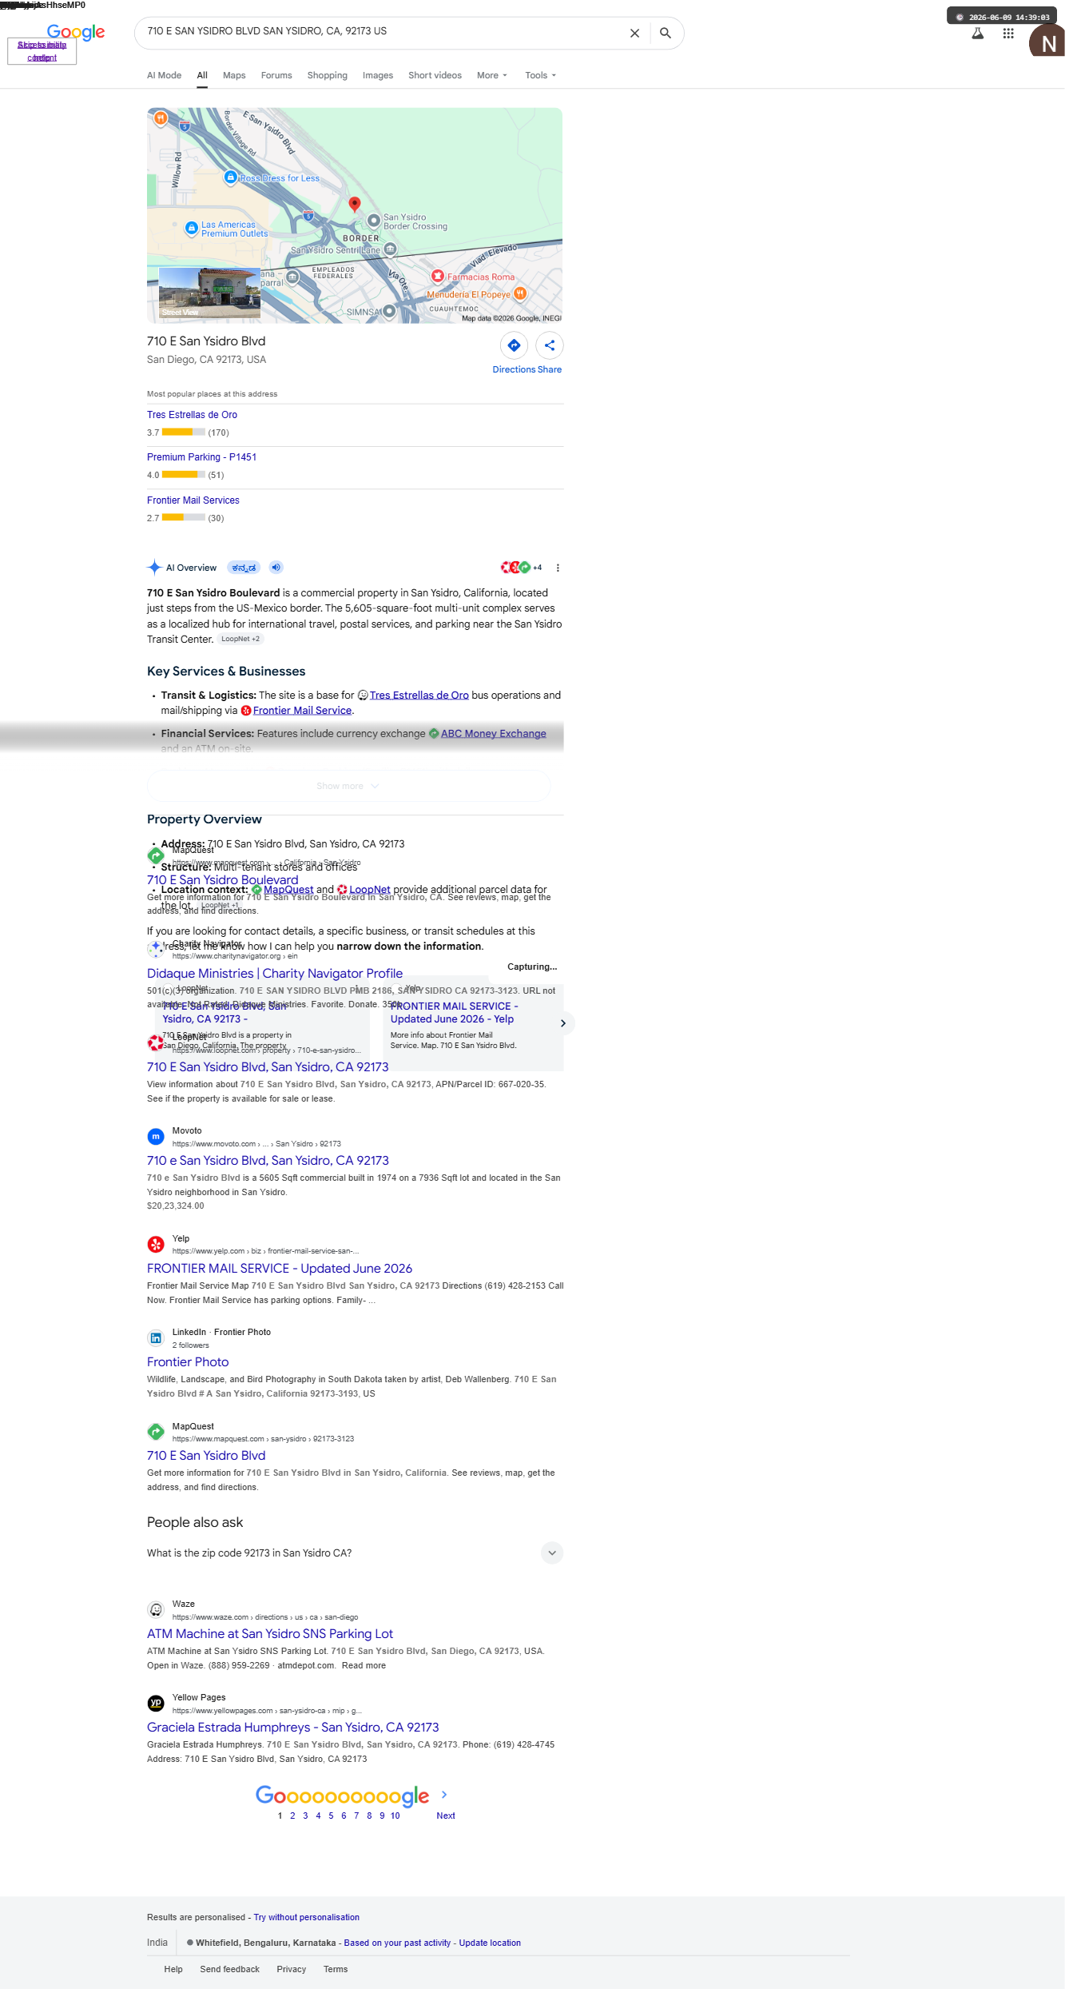Open the Movoto 710 e San Ysidro result
1077x1989 pixels.
[268, 1160]
